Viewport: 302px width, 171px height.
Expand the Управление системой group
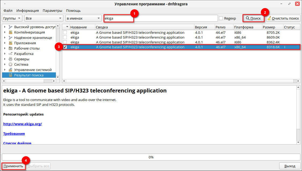[x=5, y=70]
